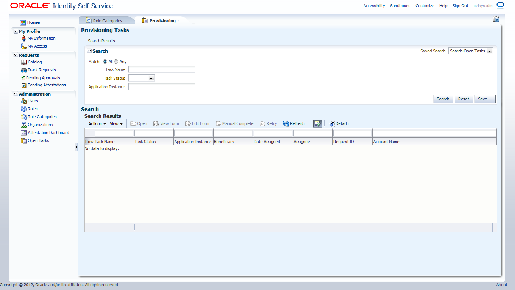Image resolution: width=515 pixels, height=290 pixels.
Task: Open the Saved Search Open Tasks dropdown
Action: (x=490, y=51)
